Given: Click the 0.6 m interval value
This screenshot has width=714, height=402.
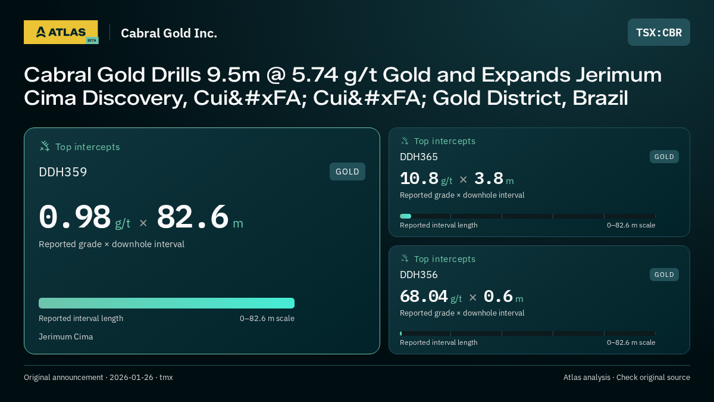Looking at the screenshot, I should (x=503, y=297).
